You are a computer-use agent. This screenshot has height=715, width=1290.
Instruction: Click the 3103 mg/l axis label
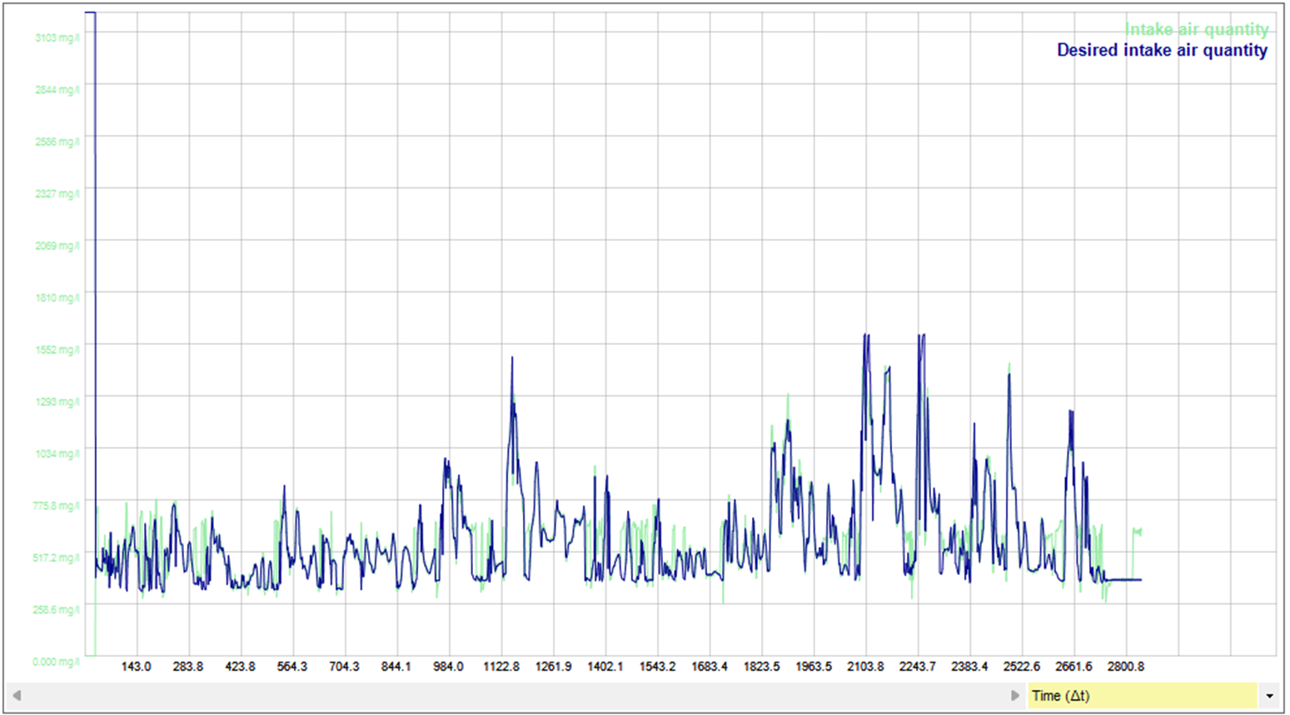(57, 37)
